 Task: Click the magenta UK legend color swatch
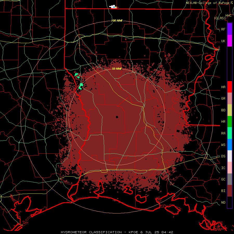click(x=230, y=41)
